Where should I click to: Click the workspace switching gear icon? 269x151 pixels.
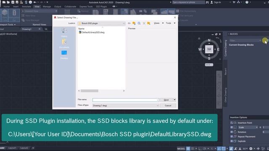pyautogui.click(x=251, y=148)
